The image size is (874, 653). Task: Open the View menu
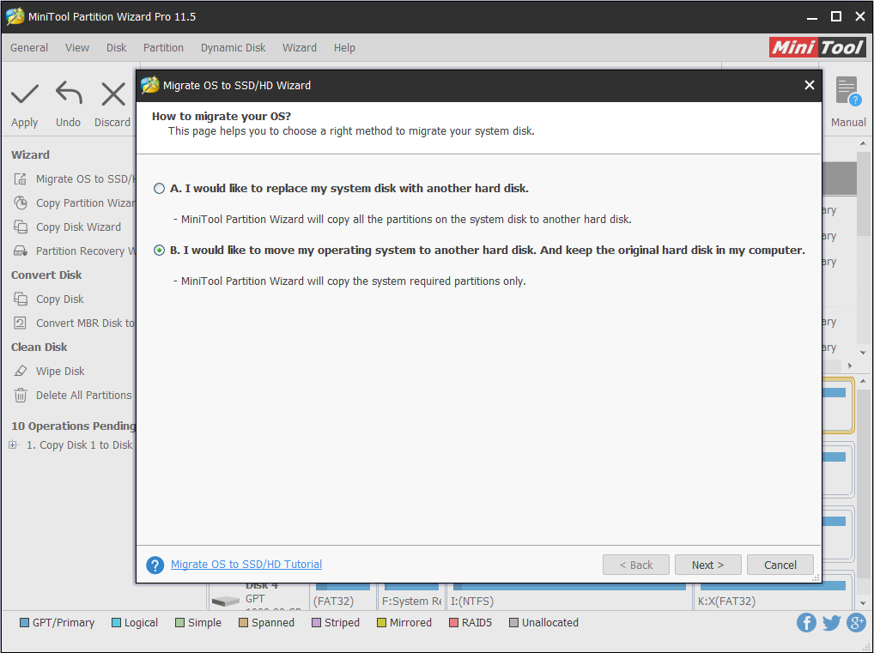pyautogui.click(x=77, y=48)
